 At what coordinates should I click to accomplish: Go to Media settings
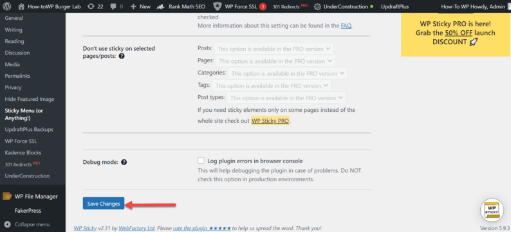pos(12,64)
